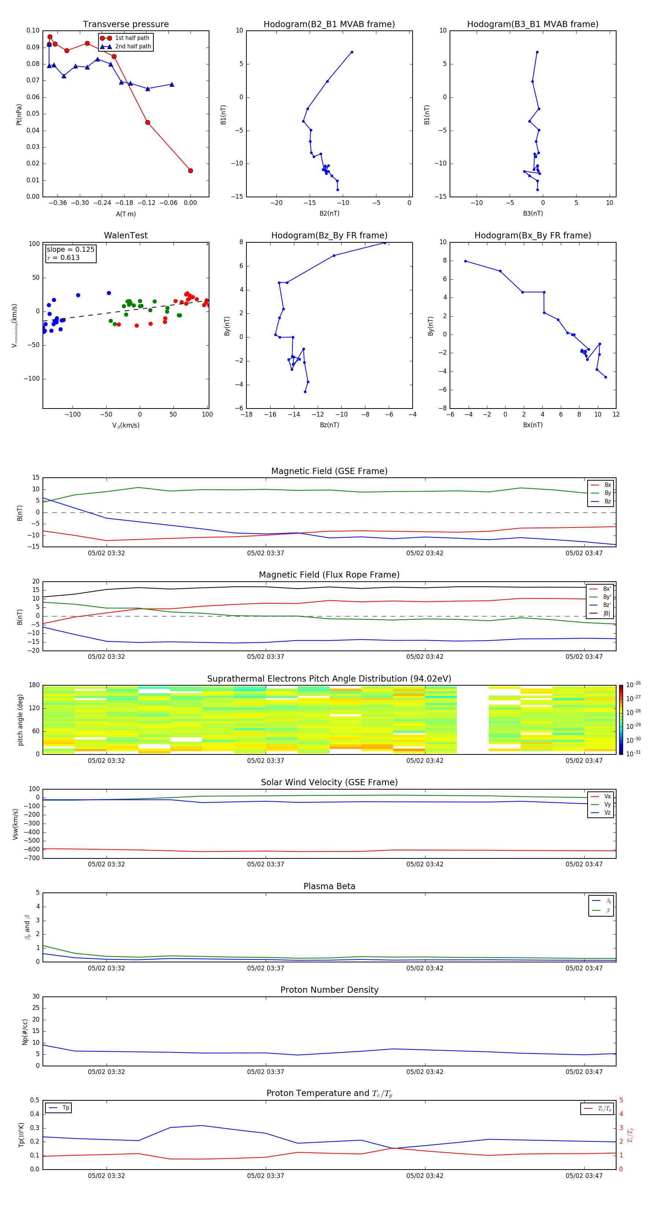Click the 'Magnetic Field (Flux Rope Frame)' title
This screenshot has height=1208, width=659.
tap(329, 575)
